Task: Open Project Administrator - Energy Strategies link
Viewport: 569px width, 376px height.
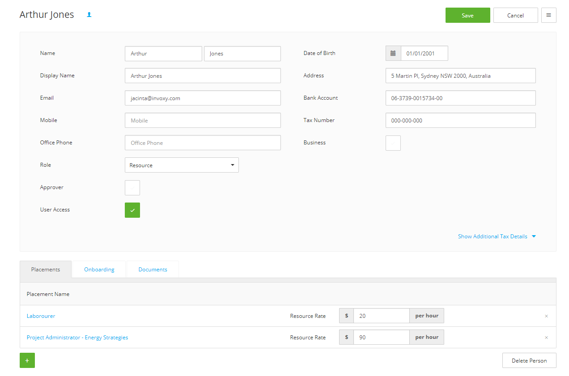Action: click(x=77, y=338)
